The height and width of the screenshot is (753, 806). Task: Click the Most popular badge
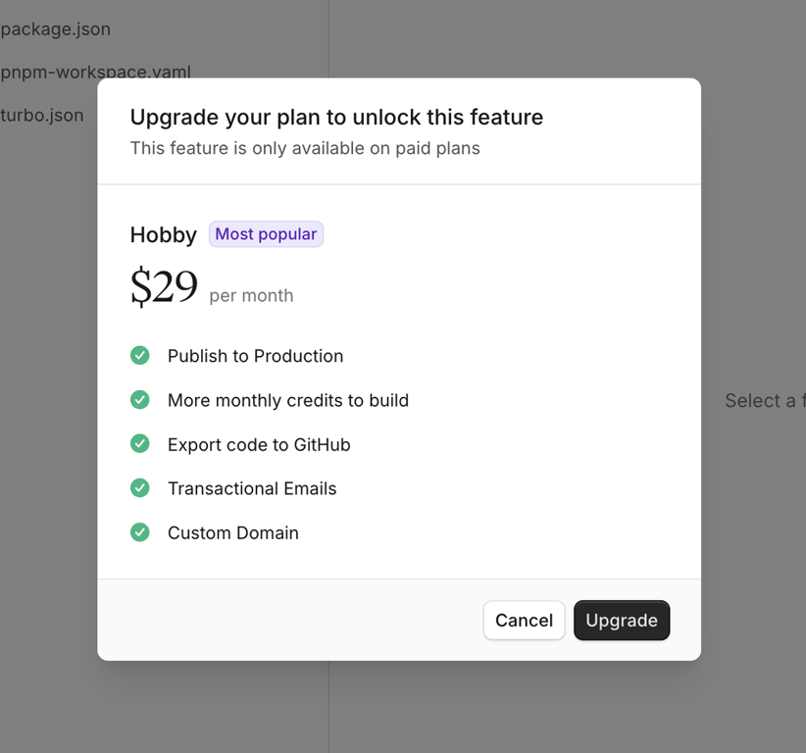(266, 234)
